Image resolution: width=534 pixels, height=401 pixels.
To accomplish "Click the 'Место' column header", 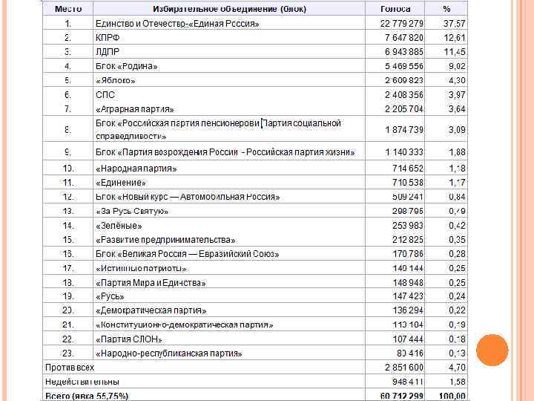I will click(67, 9).
